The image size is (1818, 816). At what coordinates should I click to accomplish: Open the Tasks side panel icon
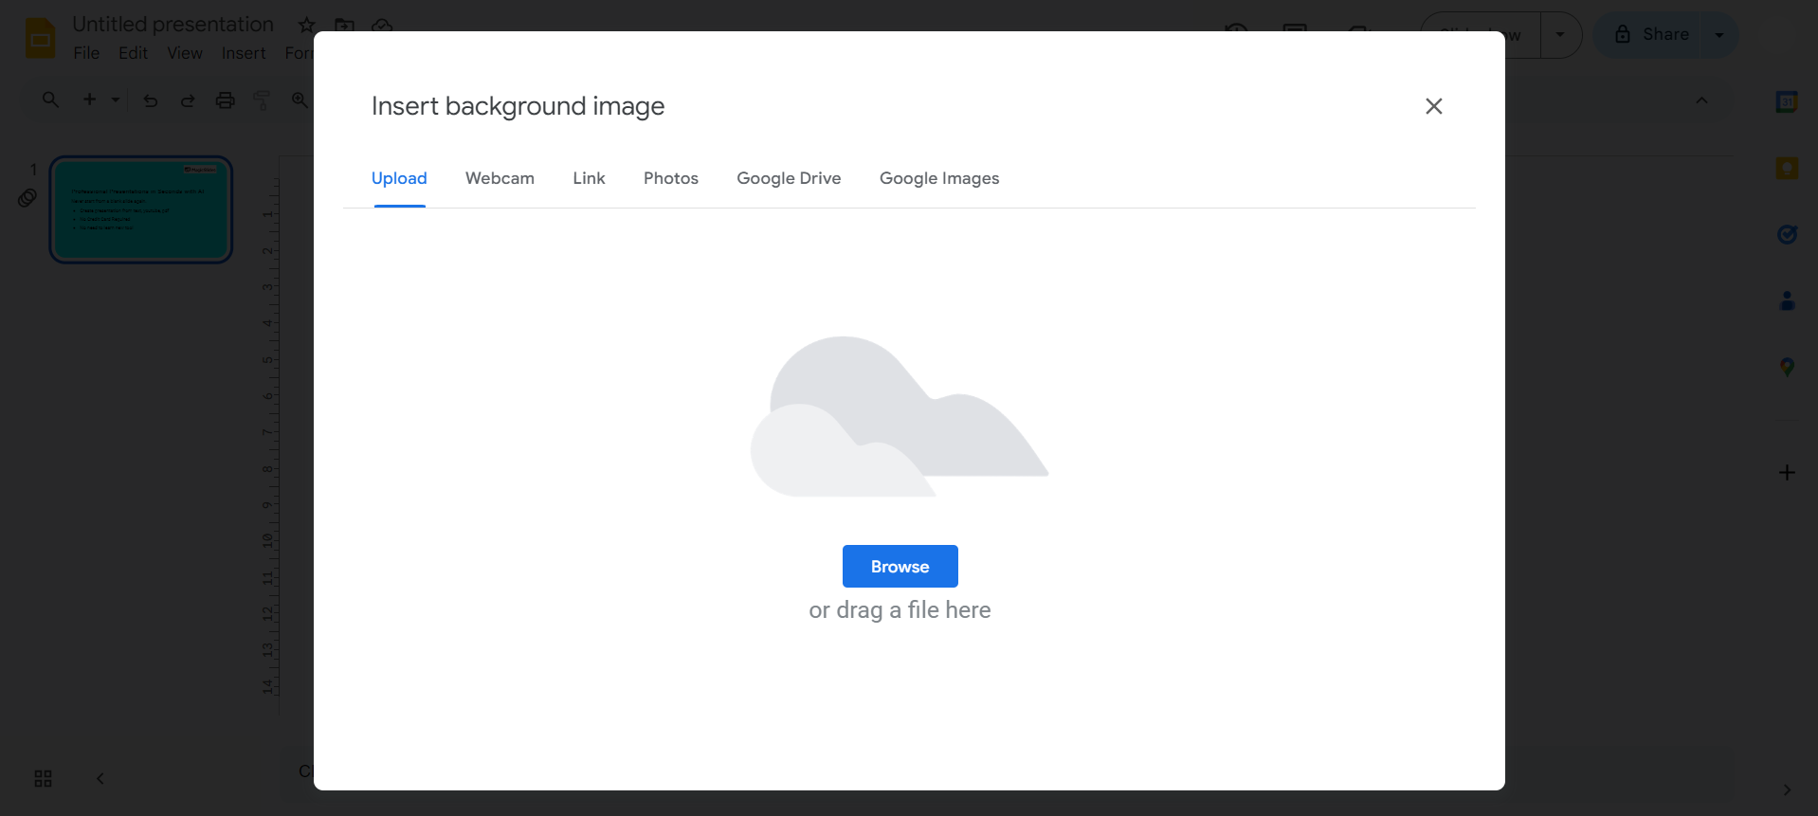[x=1787, y=234]
